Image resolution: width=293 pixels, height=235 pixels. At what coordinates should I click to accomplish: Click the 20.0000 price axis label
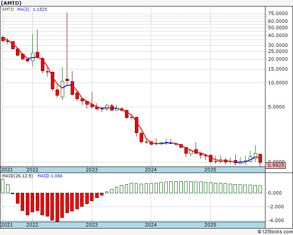click(x=277, y=59)
